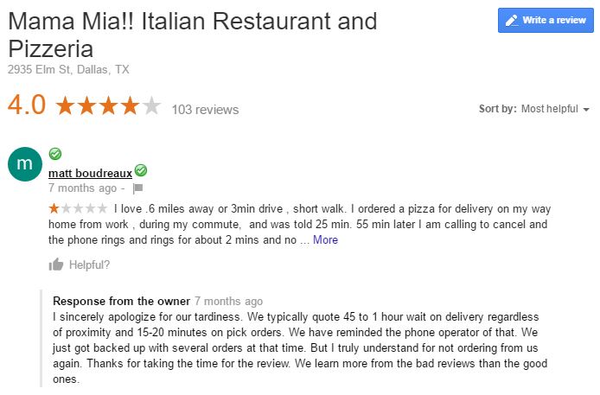Click the pencil icon in Write a review
The height and width of the screenshot is (395, 600).
coord(511,21)
